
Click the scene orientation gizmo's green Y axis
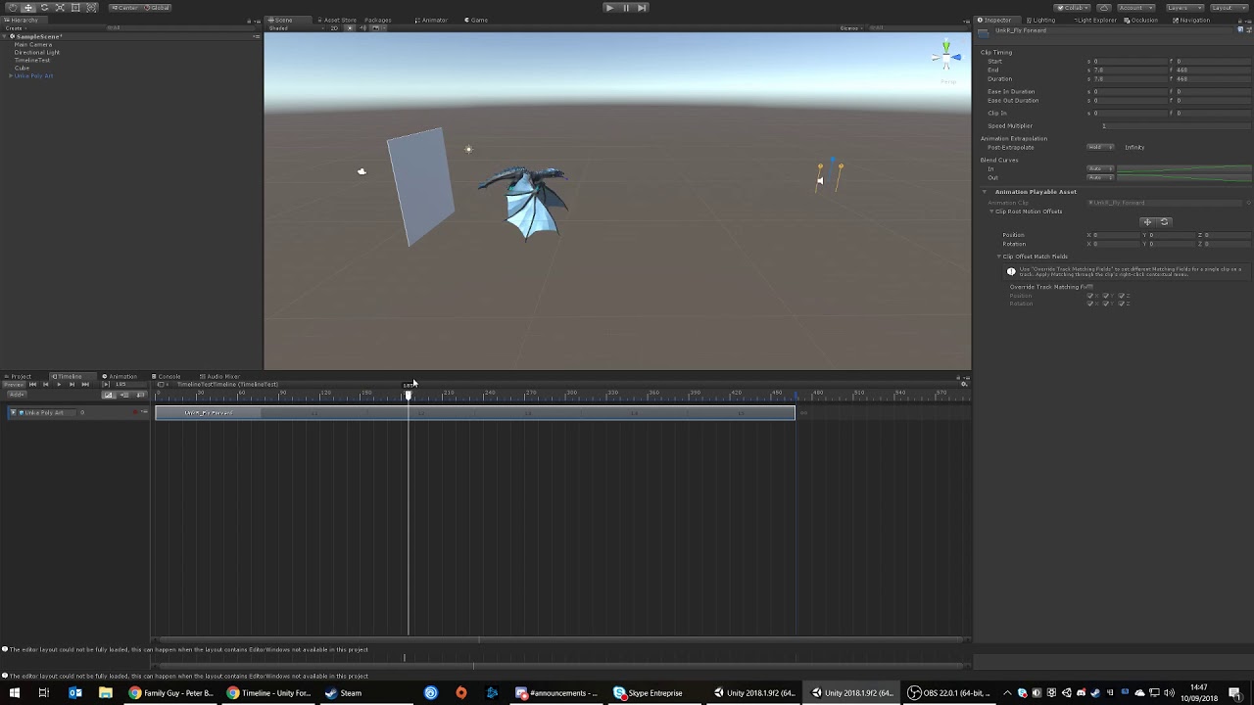946,46
